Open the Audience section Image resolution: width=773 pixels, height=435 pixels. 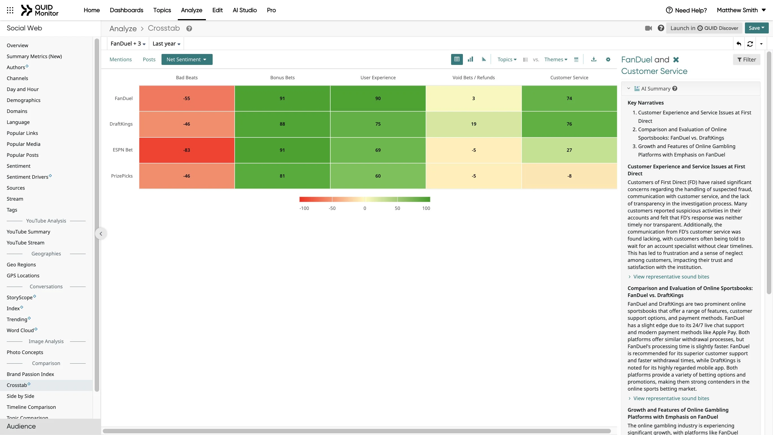pyautogui.click(x=50, y=426)
